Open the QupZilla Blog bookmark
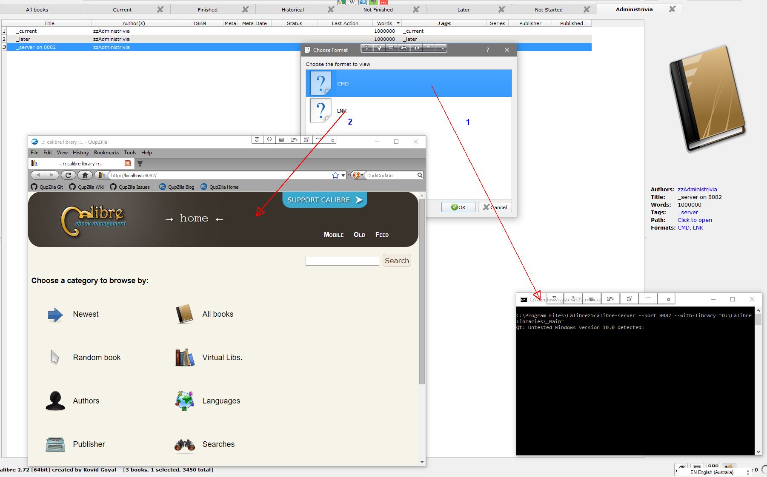This screenshot has height=477, width=767. (x=177, y=187)
